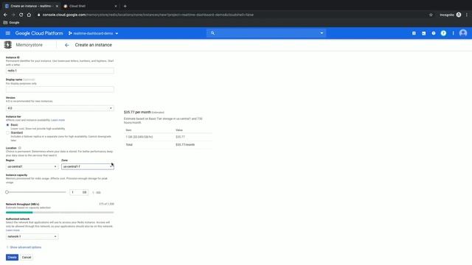Bookmark this page with star icon
Viewport: 472px width, 265px height.
[431, 15]
